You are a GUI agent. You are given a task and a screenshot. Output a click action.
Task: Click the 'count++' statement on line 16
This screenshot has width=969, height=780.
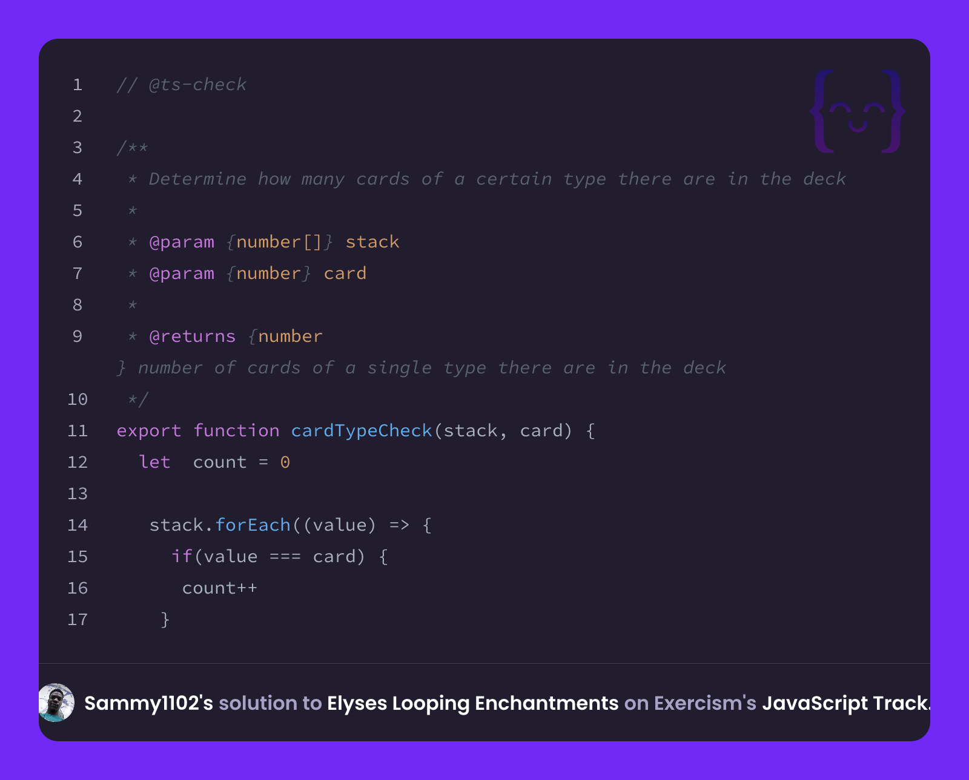point(220,588)
